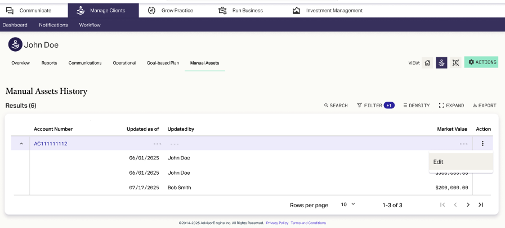
Task: Go to the Dashboard submenu
Action: tap(15, 25)
